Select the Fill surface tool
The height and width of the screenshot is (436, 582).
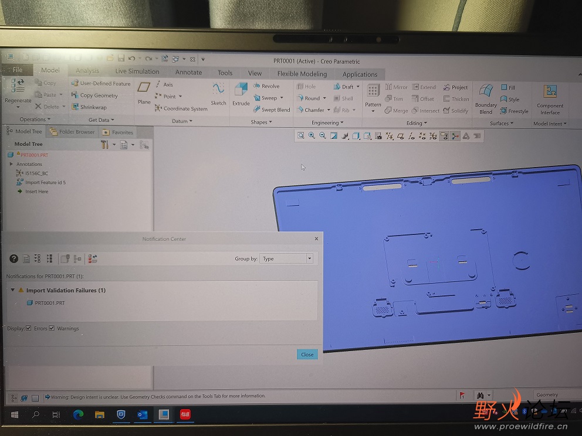point(507,87)
